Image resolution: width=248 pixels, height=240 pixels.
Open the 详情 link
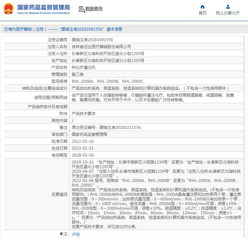(76, 234)
